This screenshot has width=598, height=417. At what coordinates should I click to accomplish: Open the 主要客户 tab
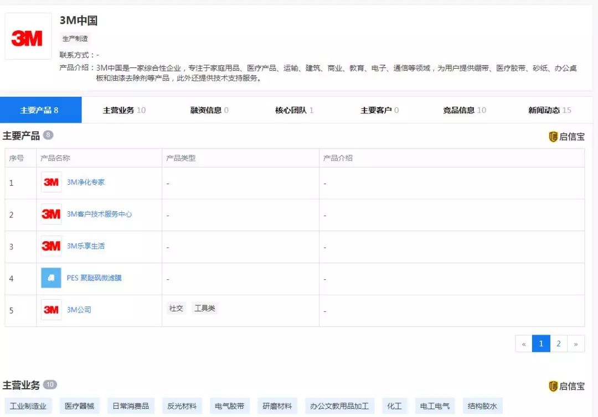[380, 110]
